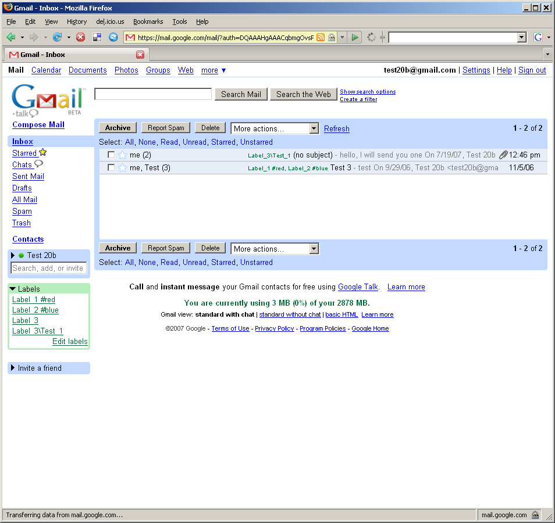This screenshot has width=555, height=523.
Task: Open the Label_1 #red label
Action: pos(34,300)
